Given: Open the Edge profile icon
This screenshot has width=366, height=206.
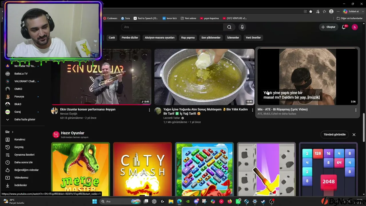Looking at the screenshot, I should [331, 11].
